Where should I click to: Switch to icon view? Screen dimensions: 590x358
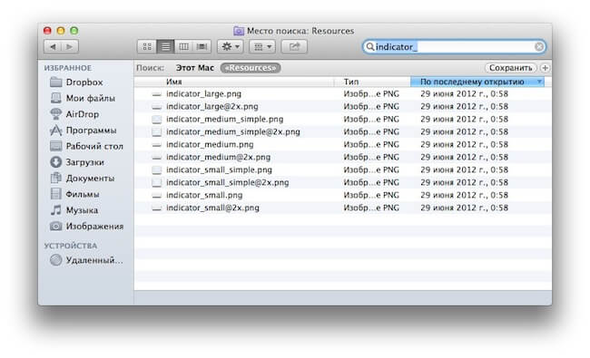(147, 46)
